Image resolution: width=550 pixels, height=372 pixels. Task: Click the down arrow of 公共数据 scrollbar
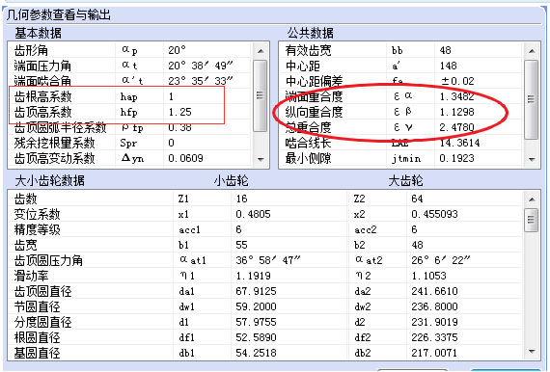click(532, 159)
